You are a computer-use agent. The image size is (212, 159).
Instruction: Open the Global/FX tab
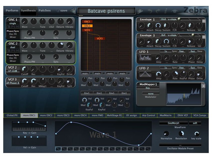click(12, 115)
